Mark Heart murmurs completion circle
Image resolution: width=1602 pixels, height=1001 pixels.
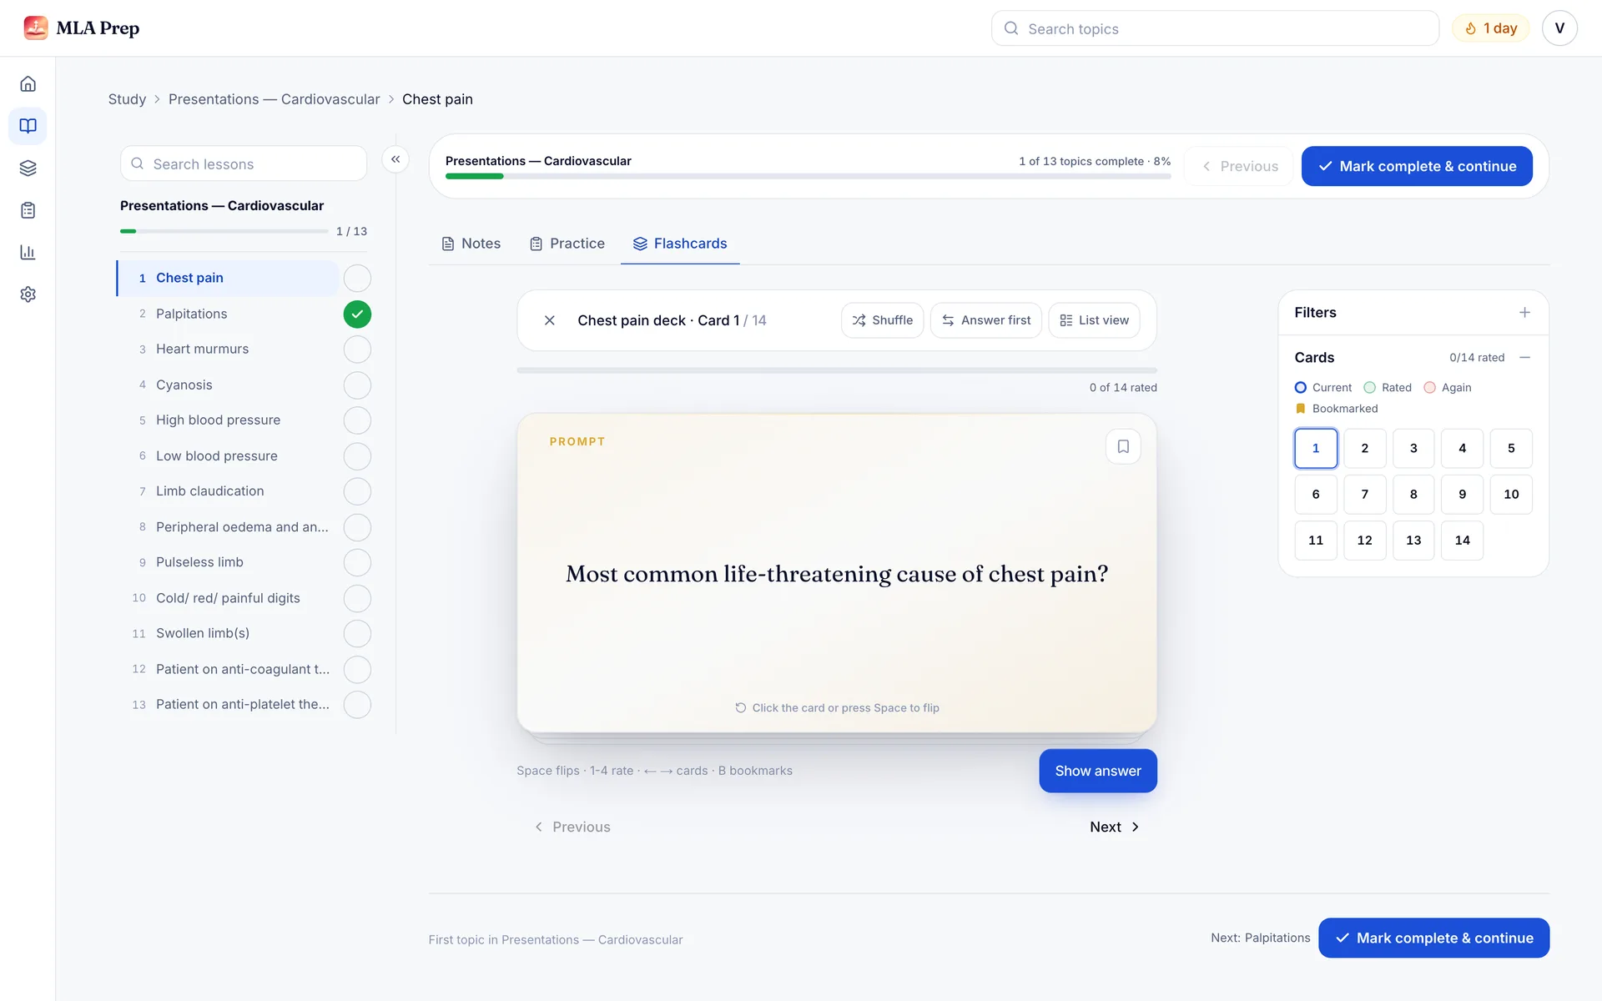(x=357, y=350)
